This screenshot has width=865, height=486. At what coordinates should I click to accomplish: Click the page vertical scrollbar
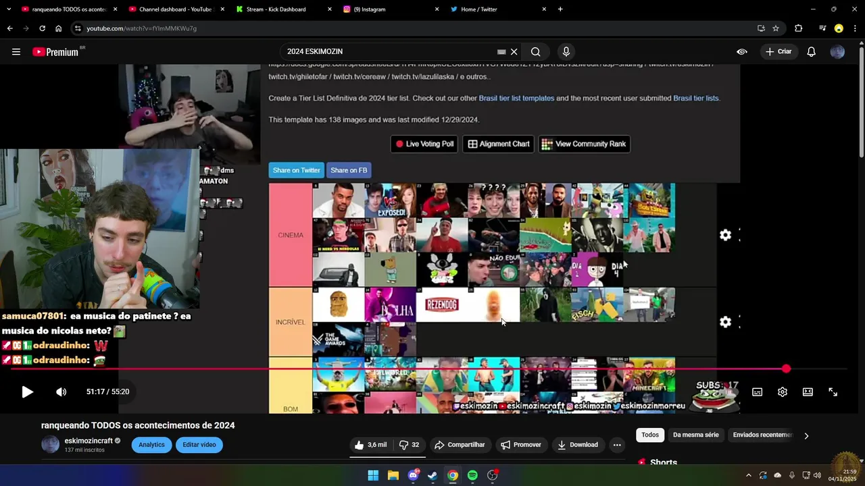861,101
